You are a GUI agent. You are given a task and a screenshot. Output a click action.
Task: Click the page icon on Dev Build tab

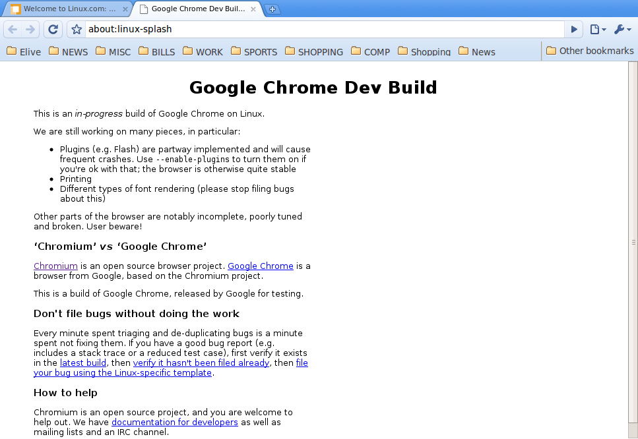click(x=143, y=9)
